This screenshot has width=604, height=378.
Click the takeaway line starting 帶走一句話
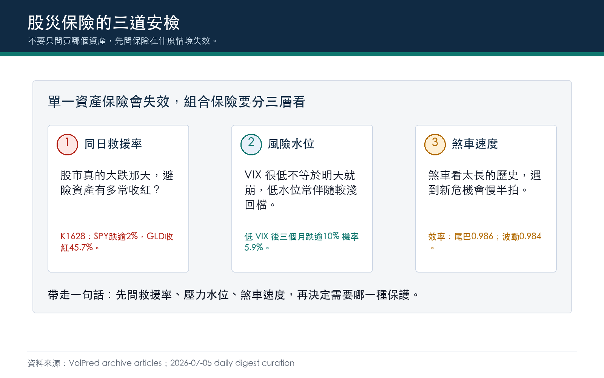click(234, 295)
